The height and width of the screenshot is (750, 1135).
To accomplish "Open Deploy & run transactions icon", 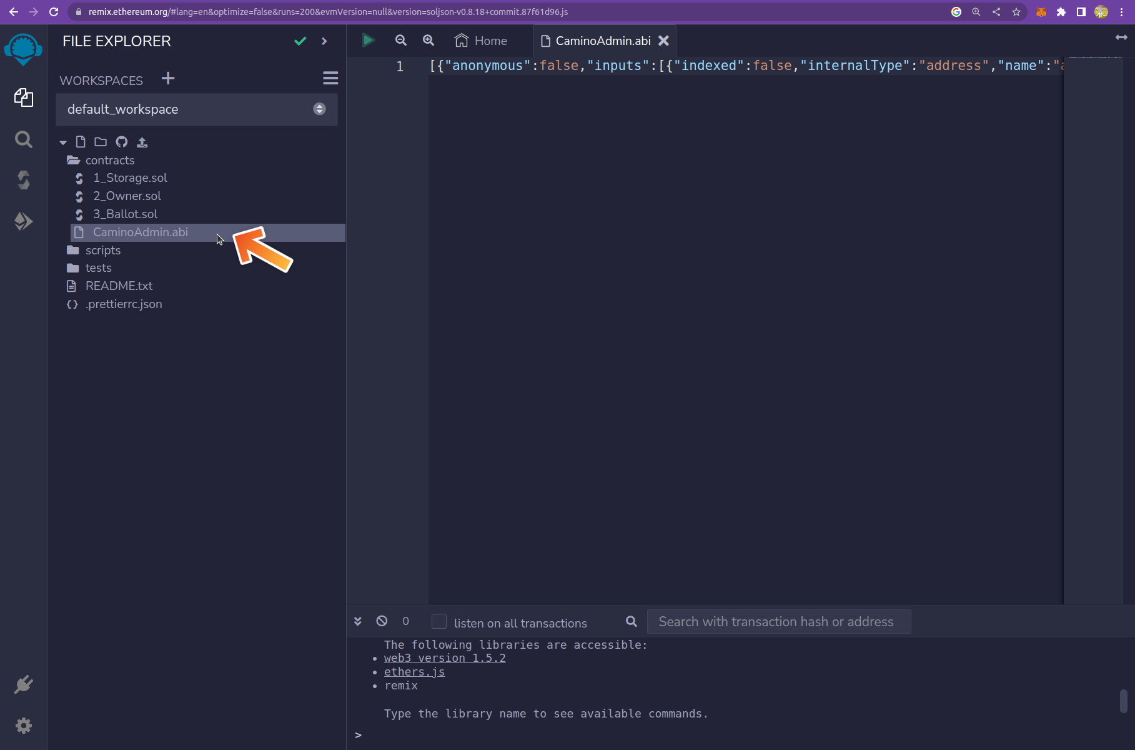I will (23, 221).
